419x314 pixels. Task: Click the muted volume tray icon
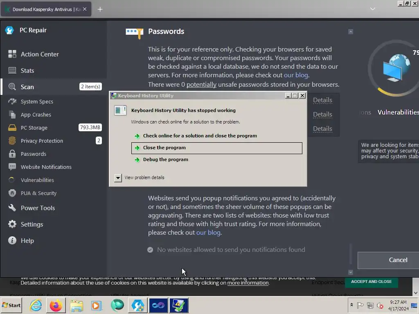(x=380, y=305)
